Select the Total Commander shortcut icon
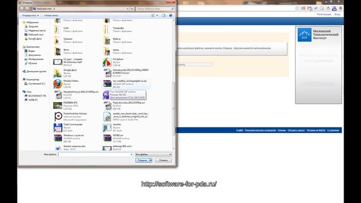This screenshot has width=361, height=203. click(x=58, y=127)
